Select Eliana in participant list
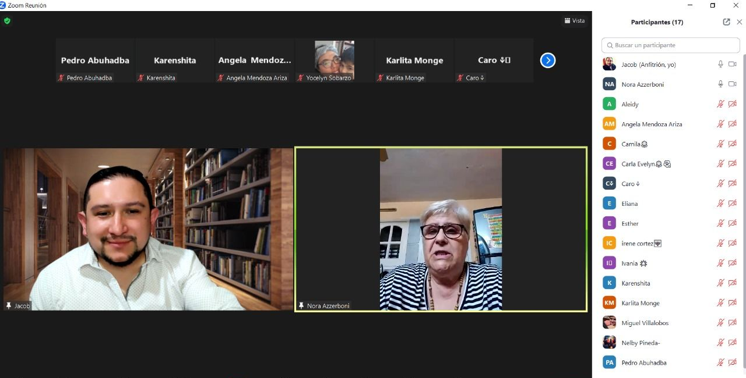 (x=669, y=204)
